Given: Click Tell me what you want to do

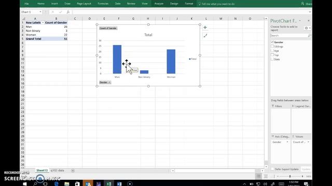Looking at the screenshot, I should click(x=218, y=4).
